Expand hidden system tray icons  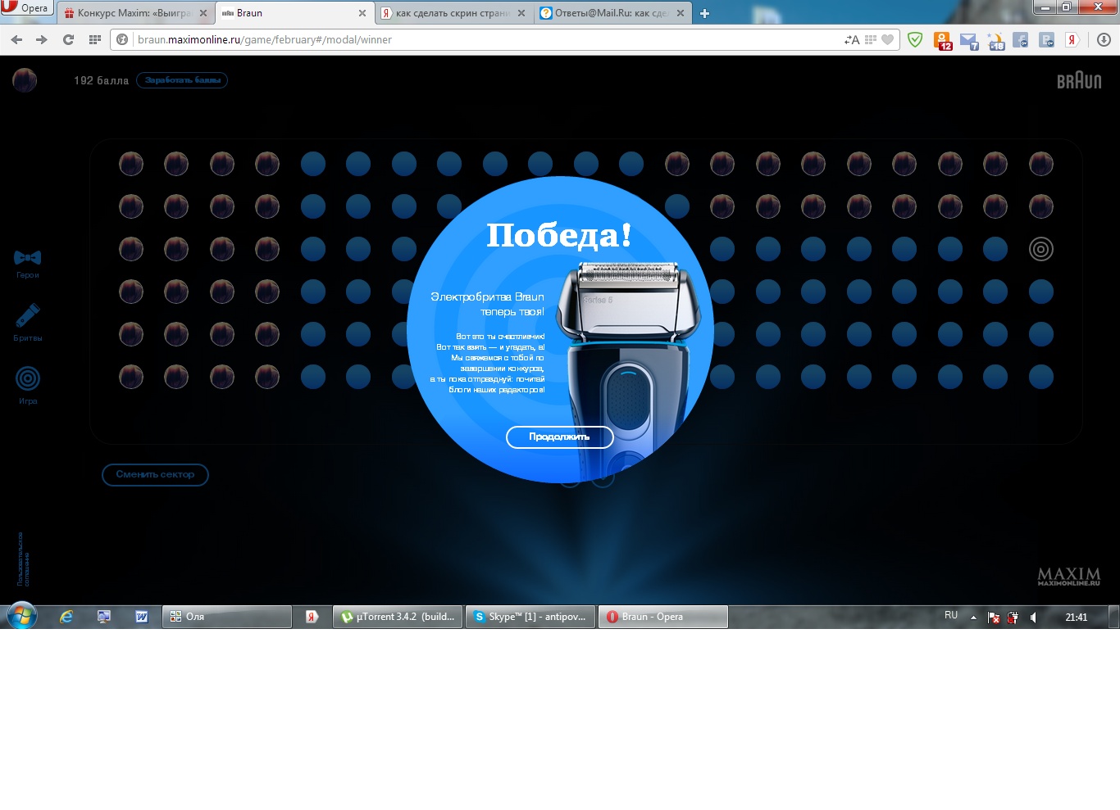click(x=973, y=618)
